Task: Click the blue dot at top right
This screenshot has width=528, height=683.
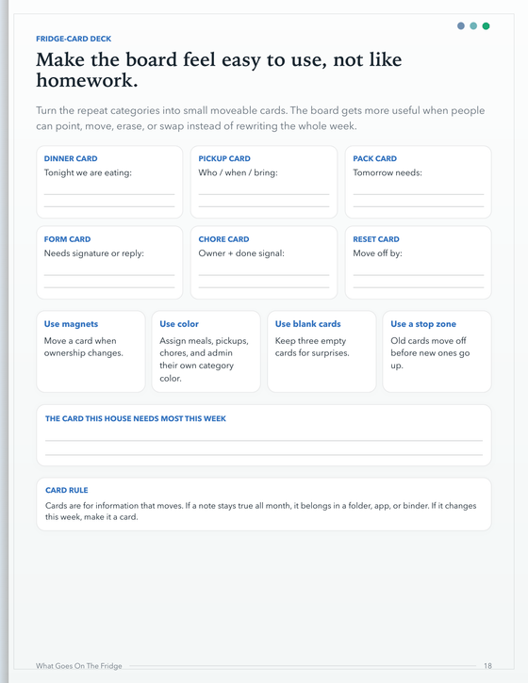Action: click(461, 25)
